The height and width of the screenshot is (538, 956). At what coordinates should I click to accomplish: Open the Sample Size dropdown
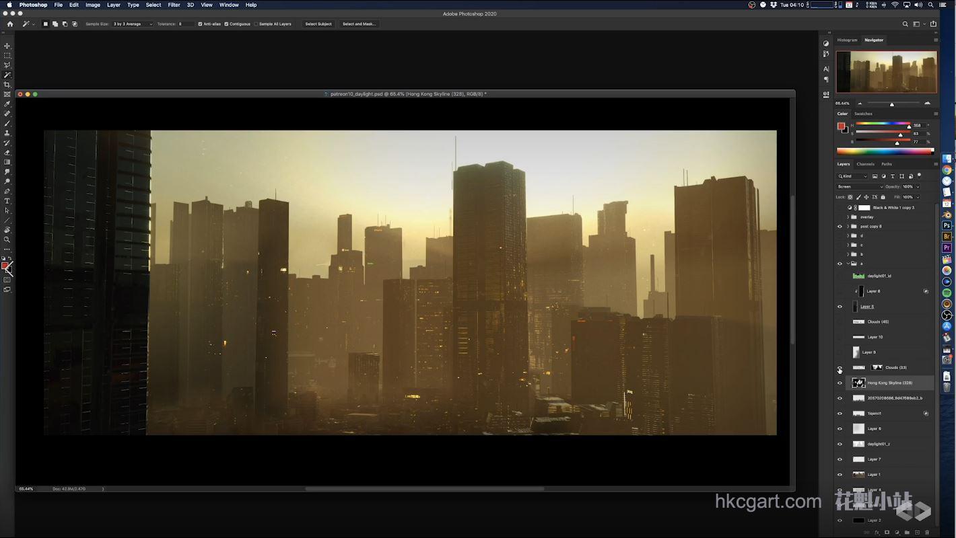133,24
